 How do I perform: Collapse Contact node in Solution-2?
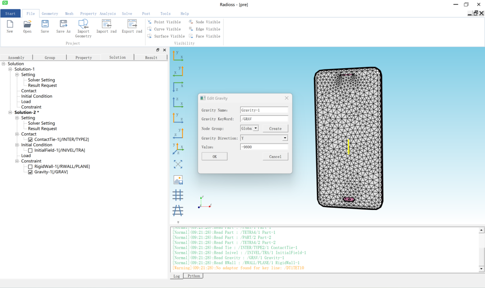click(17, 134)
